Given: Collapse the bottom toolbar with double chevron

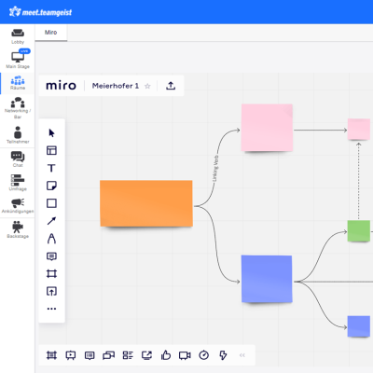Looking at the screenshot, I should pyautogui.click(x=242, y=355).
